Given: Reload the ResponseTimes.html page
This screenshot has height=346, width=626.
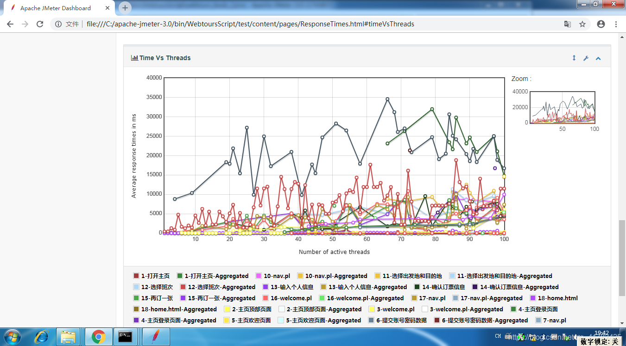Looking at the screenshot, I should point(40,24).
